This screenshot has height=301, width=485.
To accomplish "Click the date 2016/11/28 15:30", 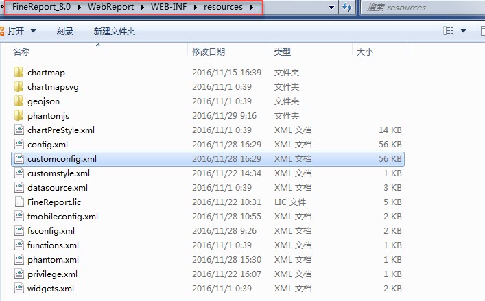I will pos(227,260).
